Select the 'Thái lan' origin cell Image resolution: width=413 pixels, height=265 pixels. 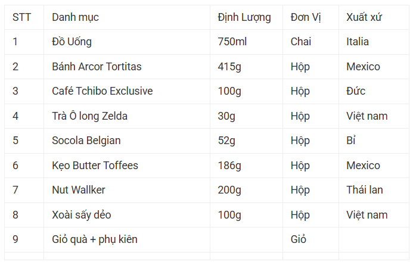click(x=365, y=190)
